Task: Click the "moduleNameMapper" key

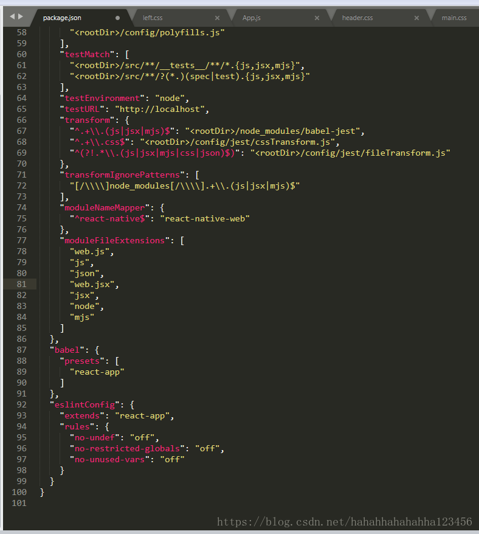Action: tap(105, 207)
